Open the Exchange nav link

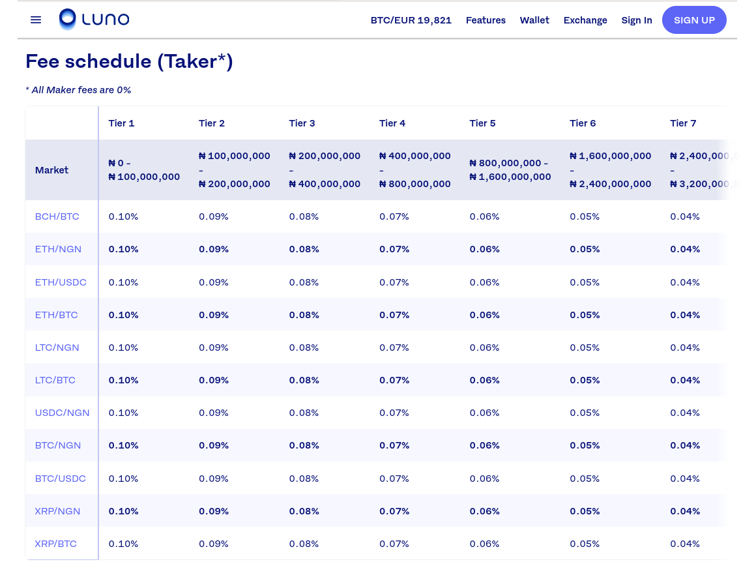[x=585, y=20]
